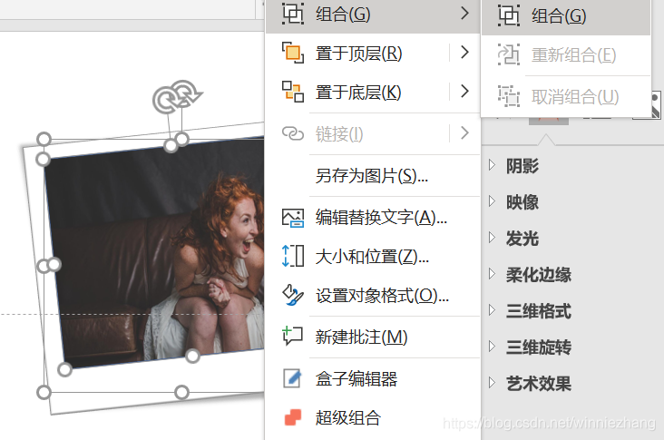This screenshot has height=440, width=664.
Task: Expand the 三维格式 section triangle
Action: (492, 310)
